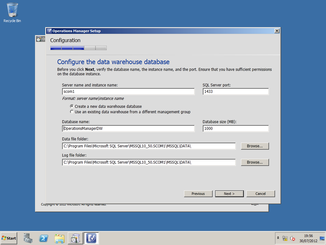Screen dimensions: 326x245
Task: Click the 'Configuration' step title
Action: tap(65, 40)
